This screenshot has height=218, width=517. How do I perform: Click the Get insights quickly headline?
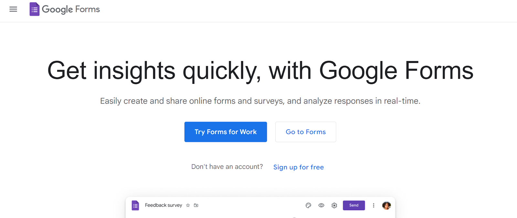(x=260, y=71)
